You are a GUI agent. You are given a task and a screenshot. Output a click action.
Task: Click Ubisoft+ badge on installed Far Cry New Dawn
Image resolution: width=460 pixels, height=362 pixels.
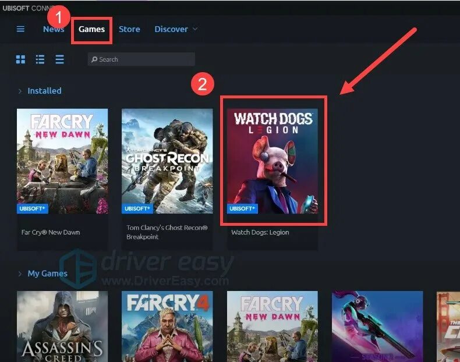click(x=32, y=209)
